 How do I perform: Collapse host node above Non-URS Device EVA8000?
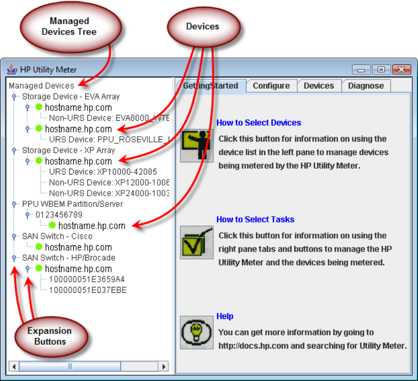click(x=28, y=108)
